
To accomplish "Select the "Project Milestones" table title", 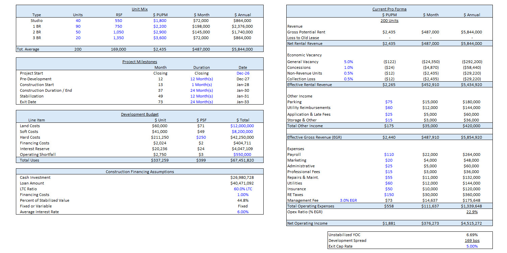I will [x=140, y=62].
